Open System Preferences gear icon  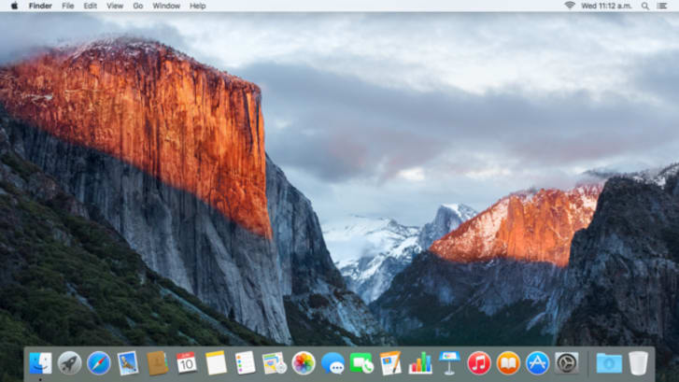pos(566,363)
